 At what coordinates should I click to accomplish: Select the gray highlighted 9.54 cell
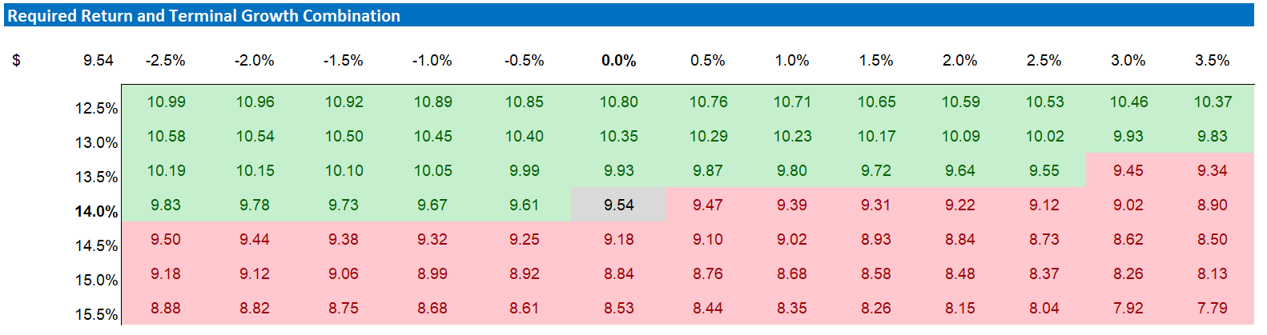(x=618, y=205)
